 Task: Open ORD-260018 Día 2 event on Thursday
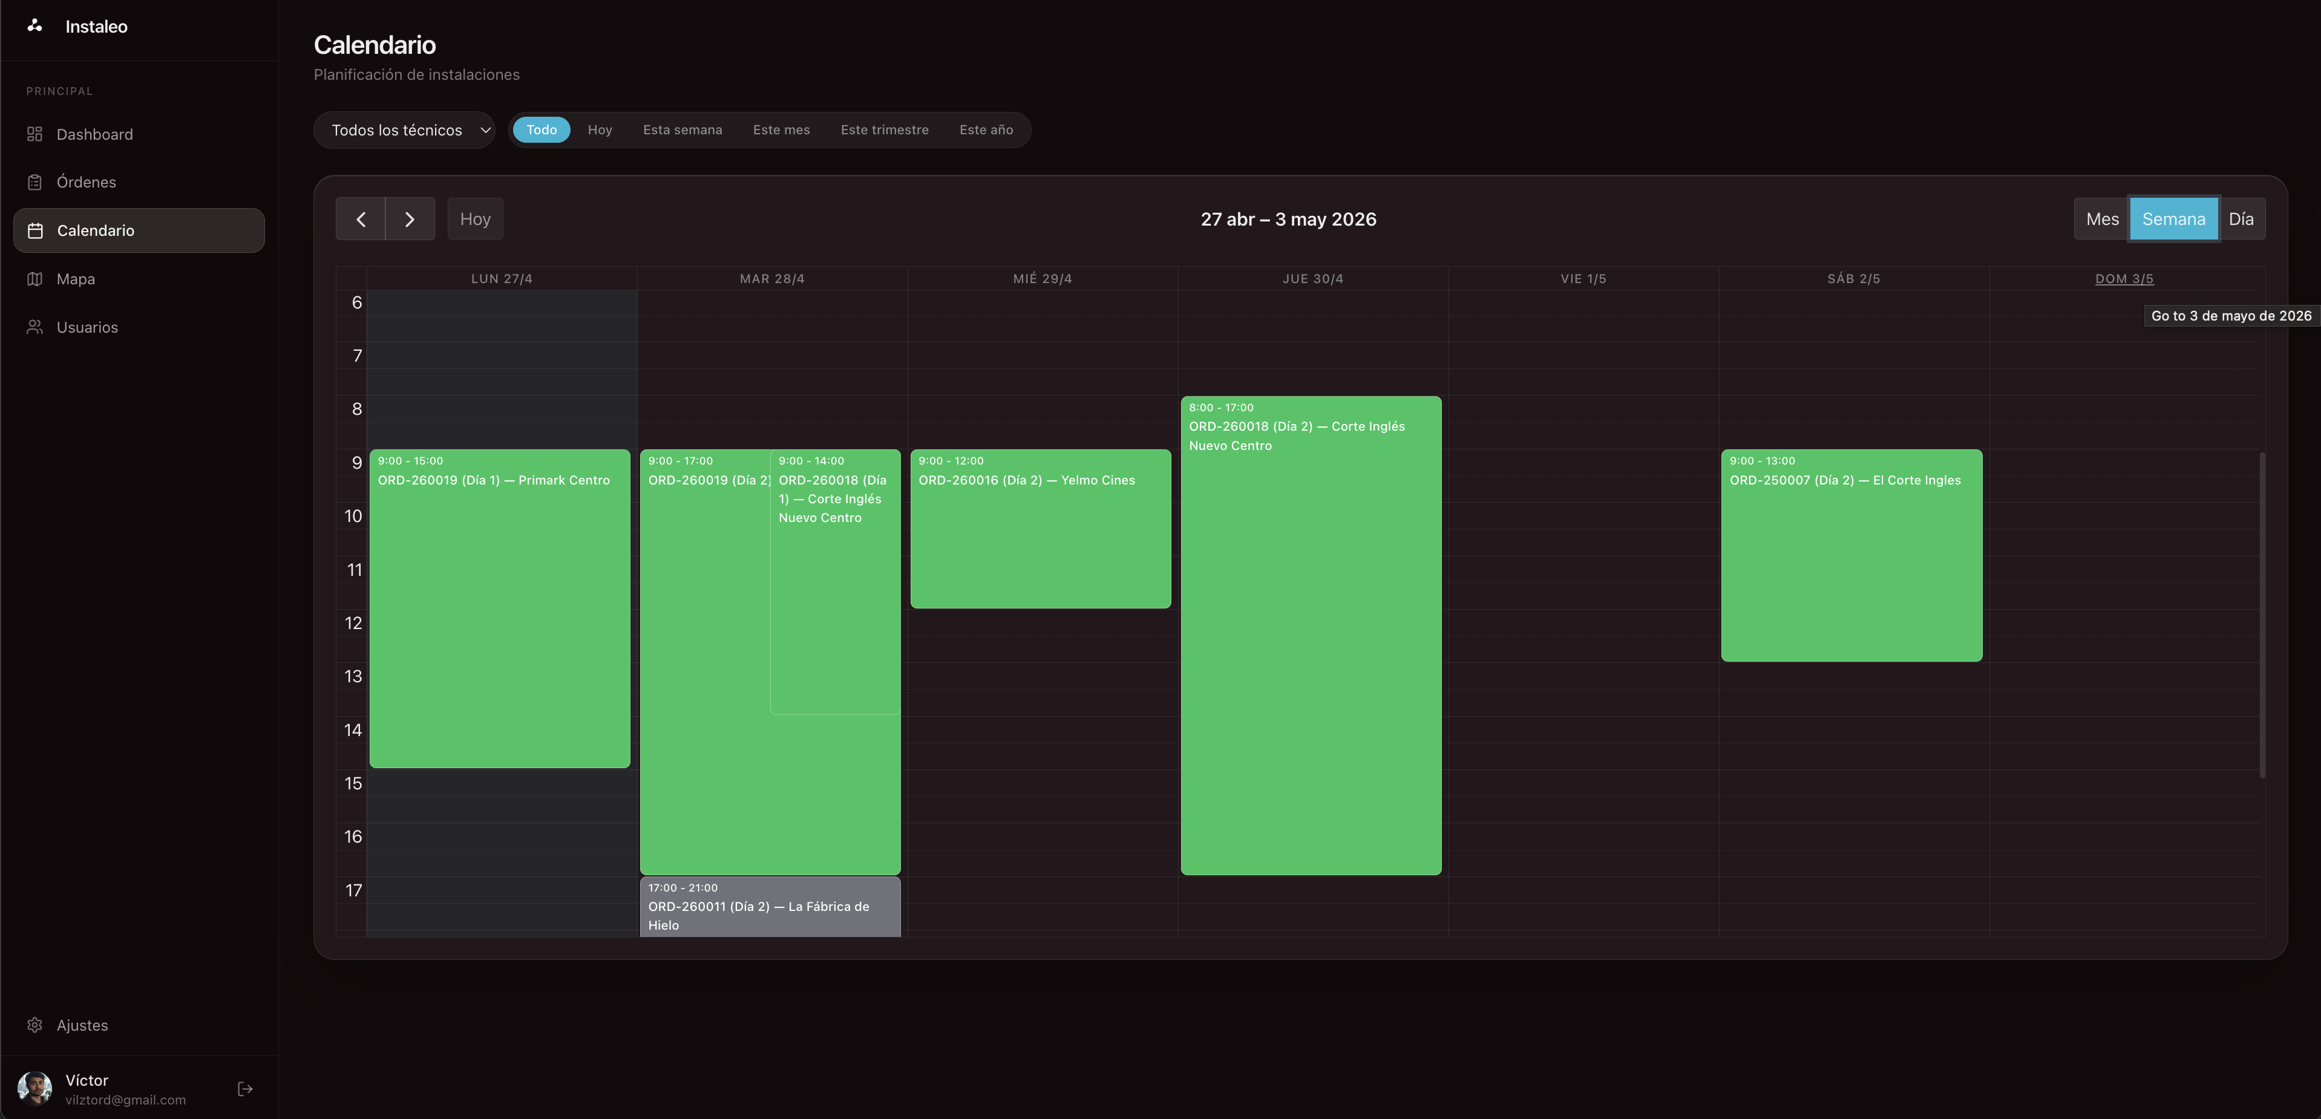click(1311, 635)
